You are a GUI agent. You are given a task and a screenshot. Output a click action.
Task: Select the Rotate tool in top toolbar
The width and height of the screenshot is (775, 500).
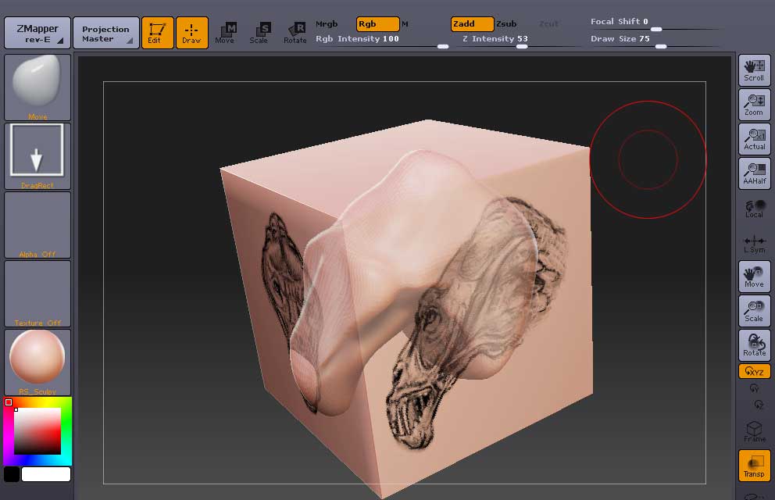[295, 33]
